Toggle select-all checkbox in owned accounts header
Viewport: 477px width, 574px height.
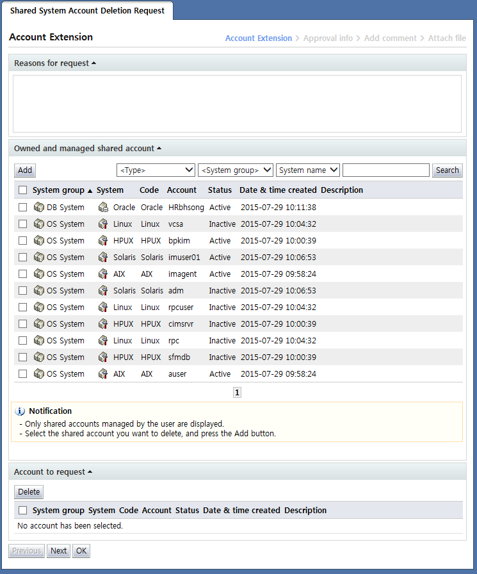coord(23,190)
